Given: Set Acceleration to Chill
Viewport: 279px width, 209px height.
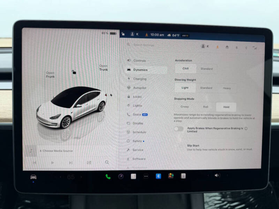Looking at the screenshot, I should [186, 68].
